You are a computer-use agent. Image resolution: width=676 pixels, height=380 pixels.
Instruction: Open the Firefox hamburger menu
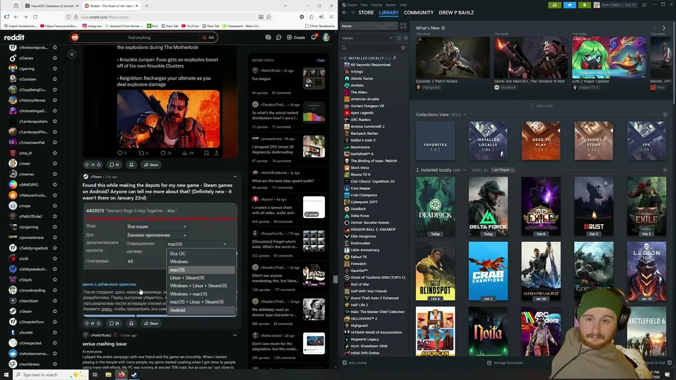(332, 17)
